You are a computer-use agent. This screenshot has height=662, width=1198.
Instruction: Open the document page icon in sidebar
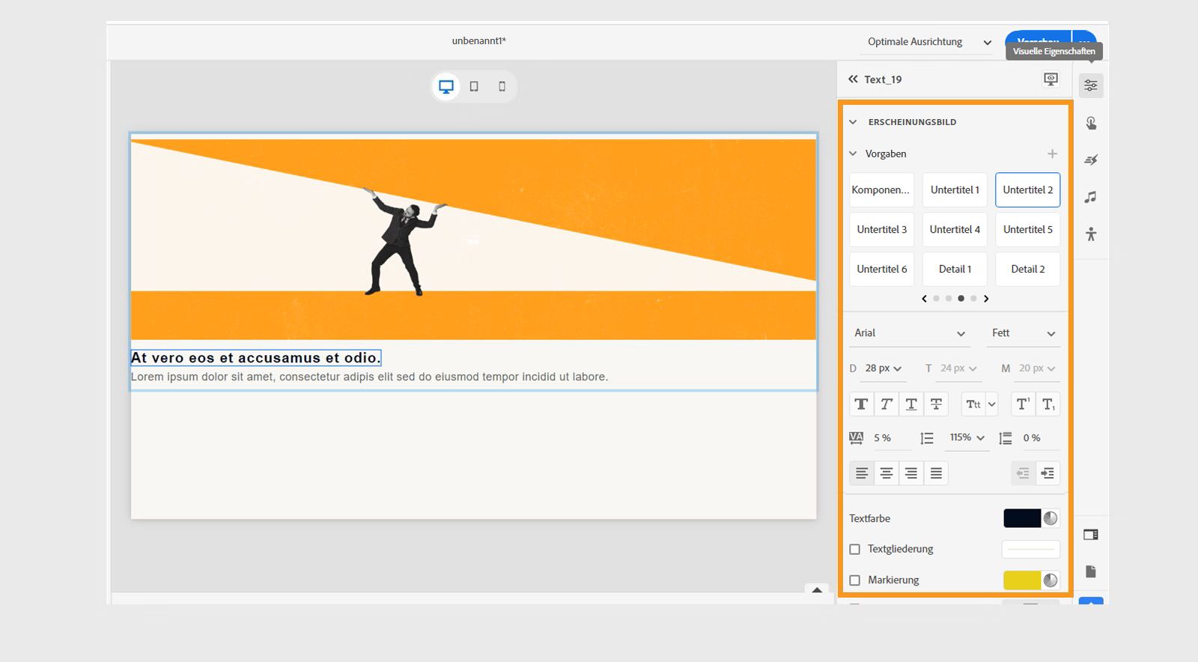[x=1091, y=572]
